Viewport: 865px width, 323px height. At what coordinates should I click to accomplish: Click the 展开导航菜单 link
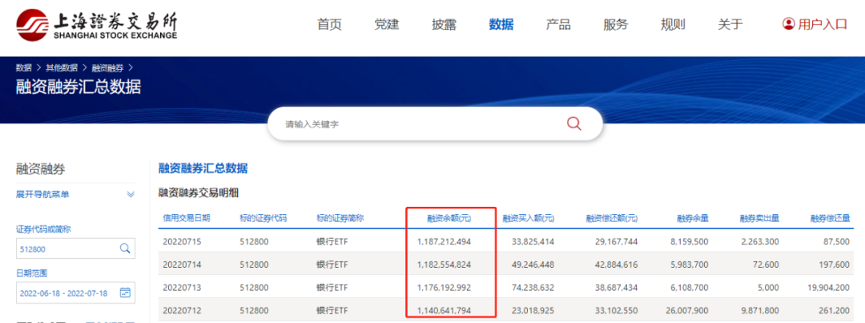coord(42,194)
